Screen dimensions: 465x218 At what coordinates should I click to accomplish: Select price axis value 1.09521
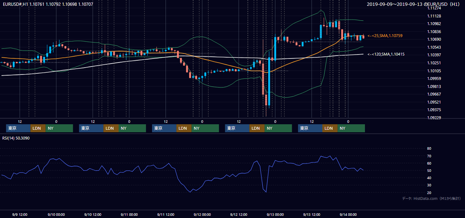[434, 102]
